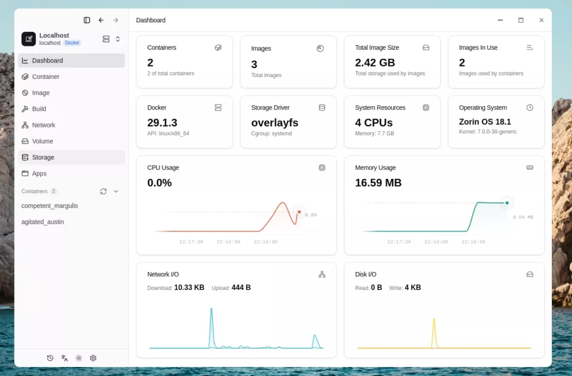The width and height of the screenshot is (572, 376).
Task: Toggle light theme with sun icon
Action: click(x=79, y=358)
